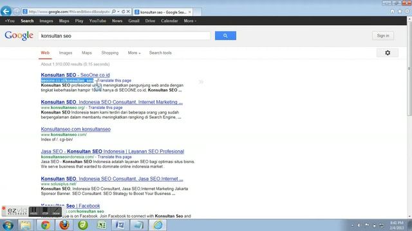Refresh the page with the reload icon

point(123,12)
